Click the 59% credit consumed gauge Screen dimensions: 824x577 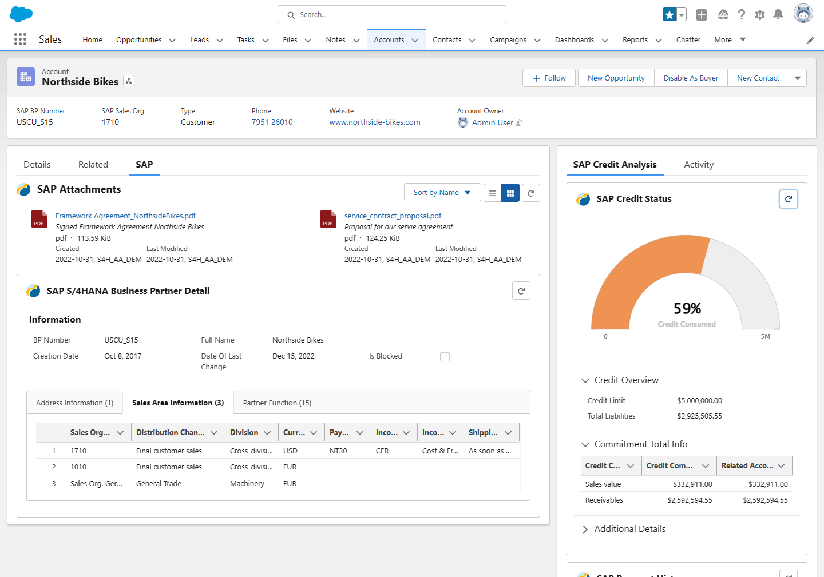(x=686, y=283)
